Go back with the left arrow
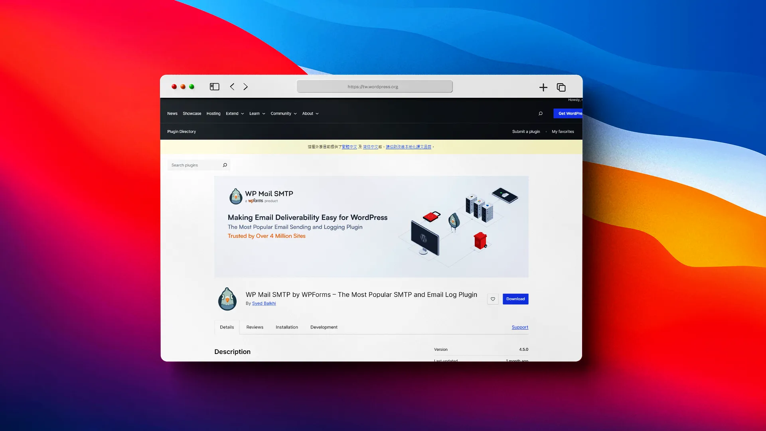This screenshot has width=766, height=431. 232,87
